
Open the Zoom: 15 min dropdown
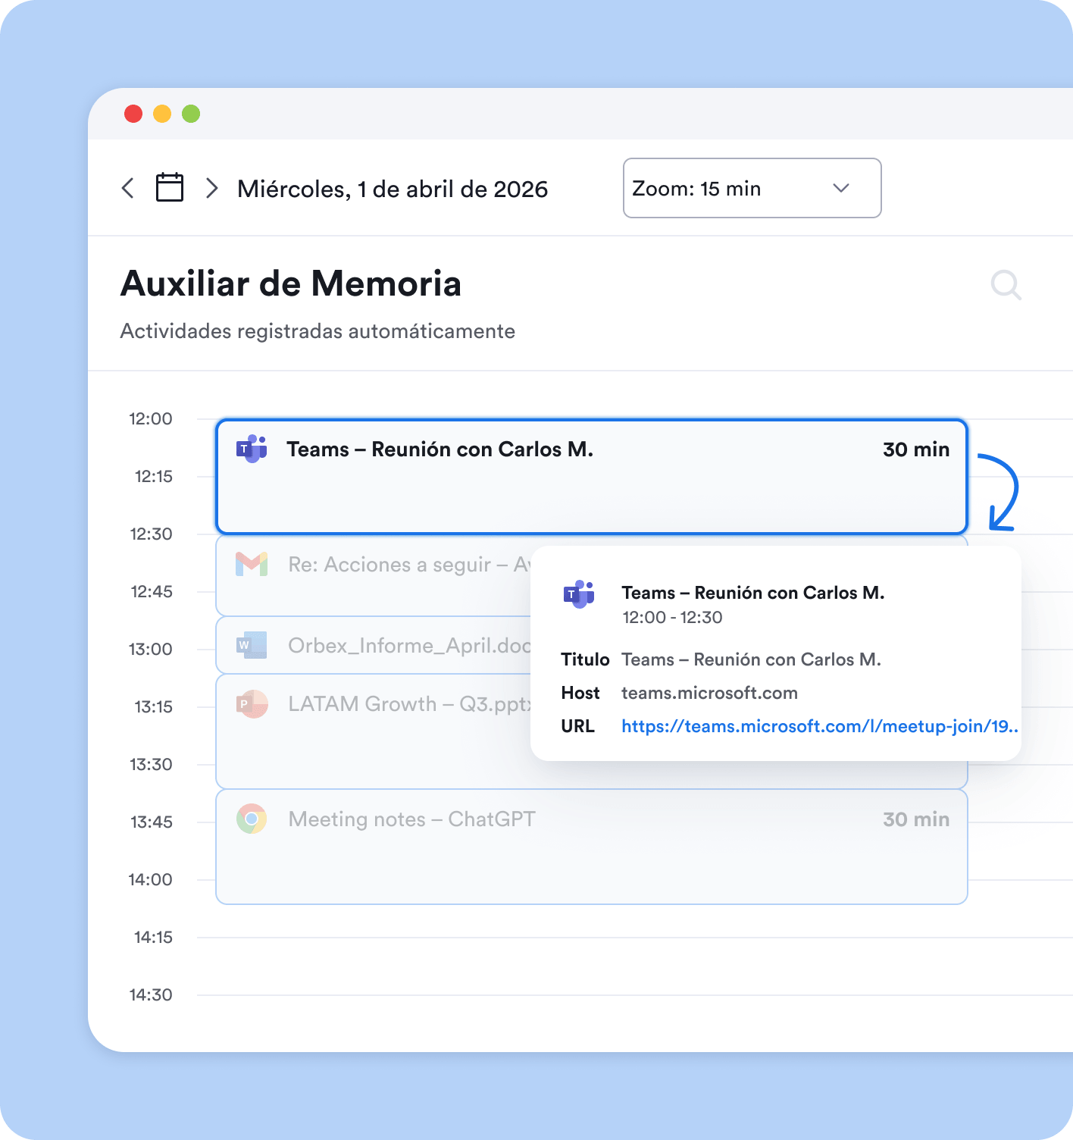(x=752, y=188)
